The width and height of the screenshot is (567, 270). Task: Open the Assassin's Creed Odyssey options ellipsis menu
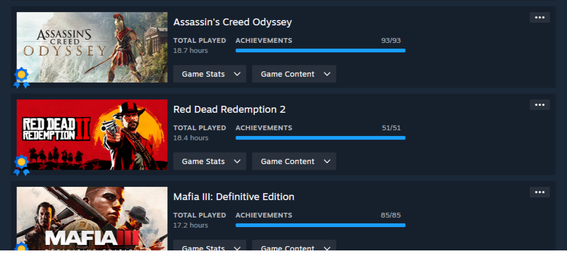539,17
